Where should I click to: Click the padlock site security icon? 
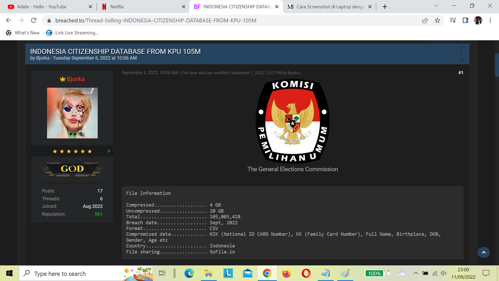pos(49,20)
